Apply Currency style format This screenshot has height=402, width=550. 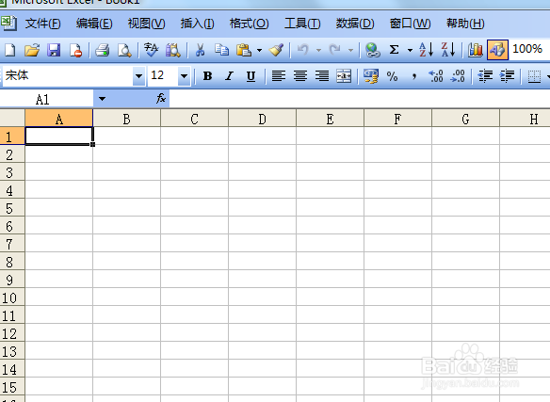coord(371,75)
